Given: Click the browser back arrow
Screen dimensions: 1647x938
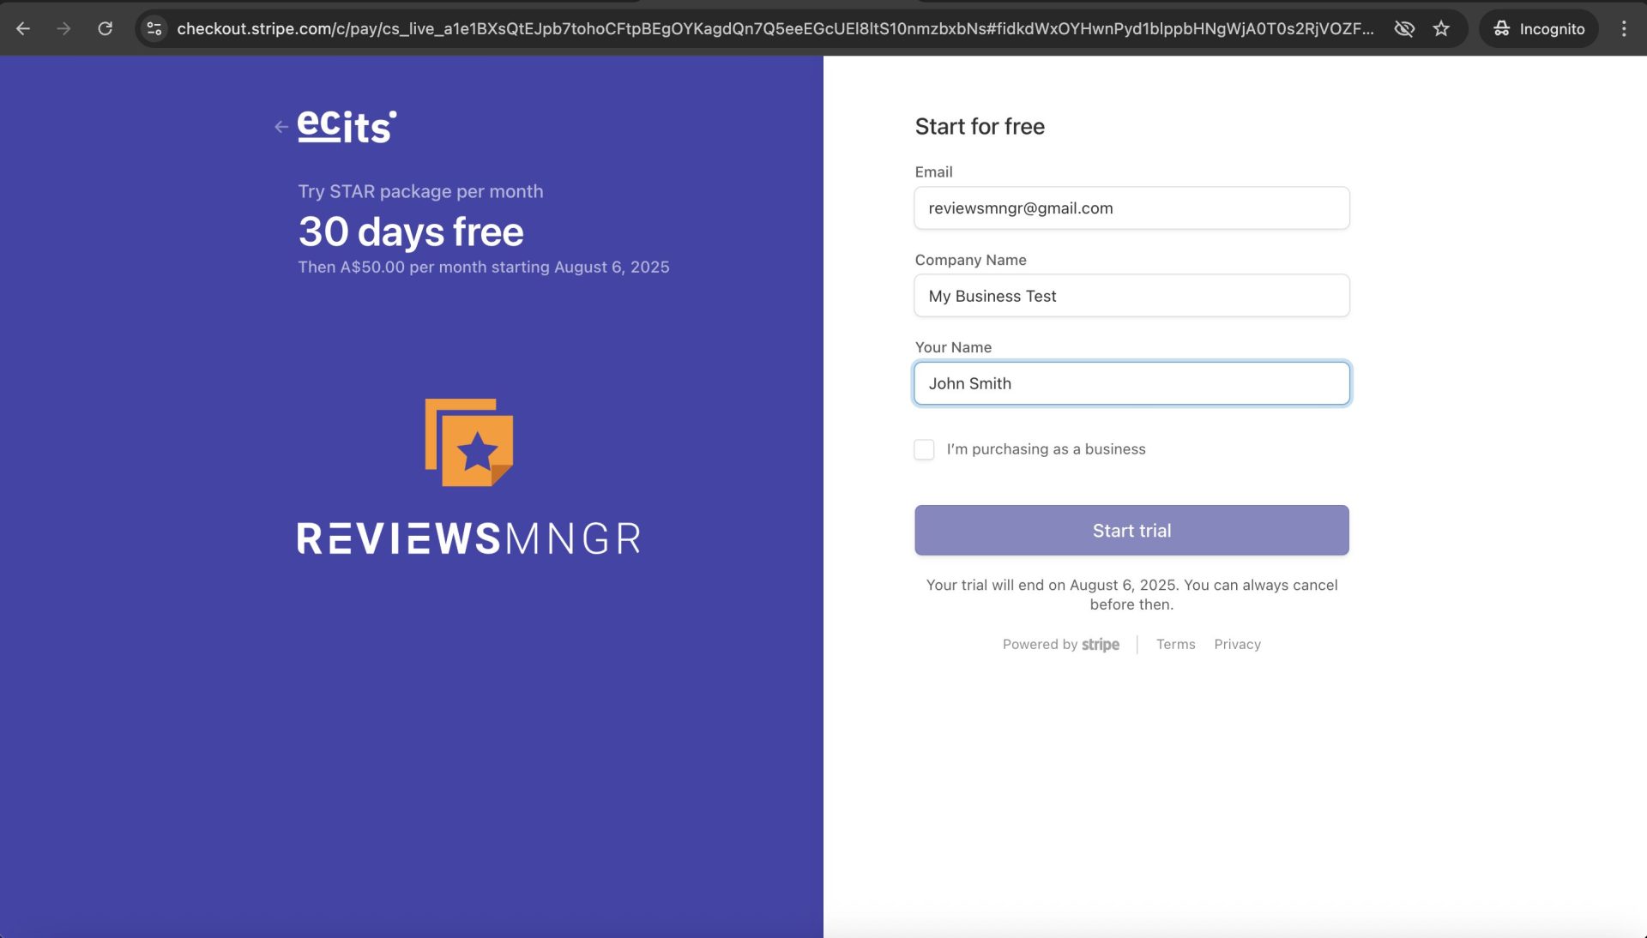Looking at the screenshot, I should coord(23,28).
